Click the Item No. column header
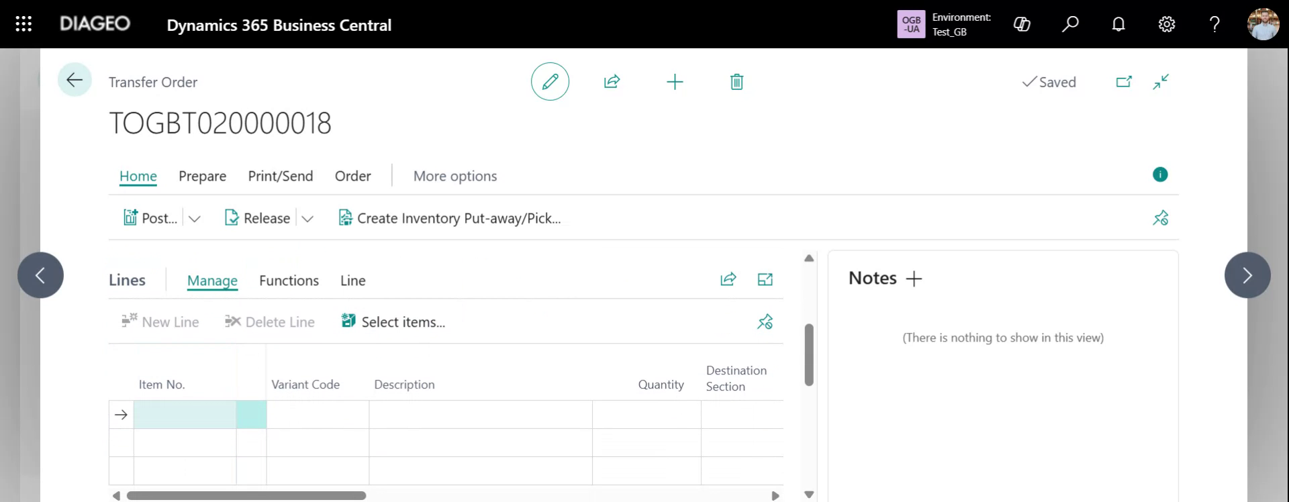1289x502 pixels. pyautogui.click(x=162, y=385)
